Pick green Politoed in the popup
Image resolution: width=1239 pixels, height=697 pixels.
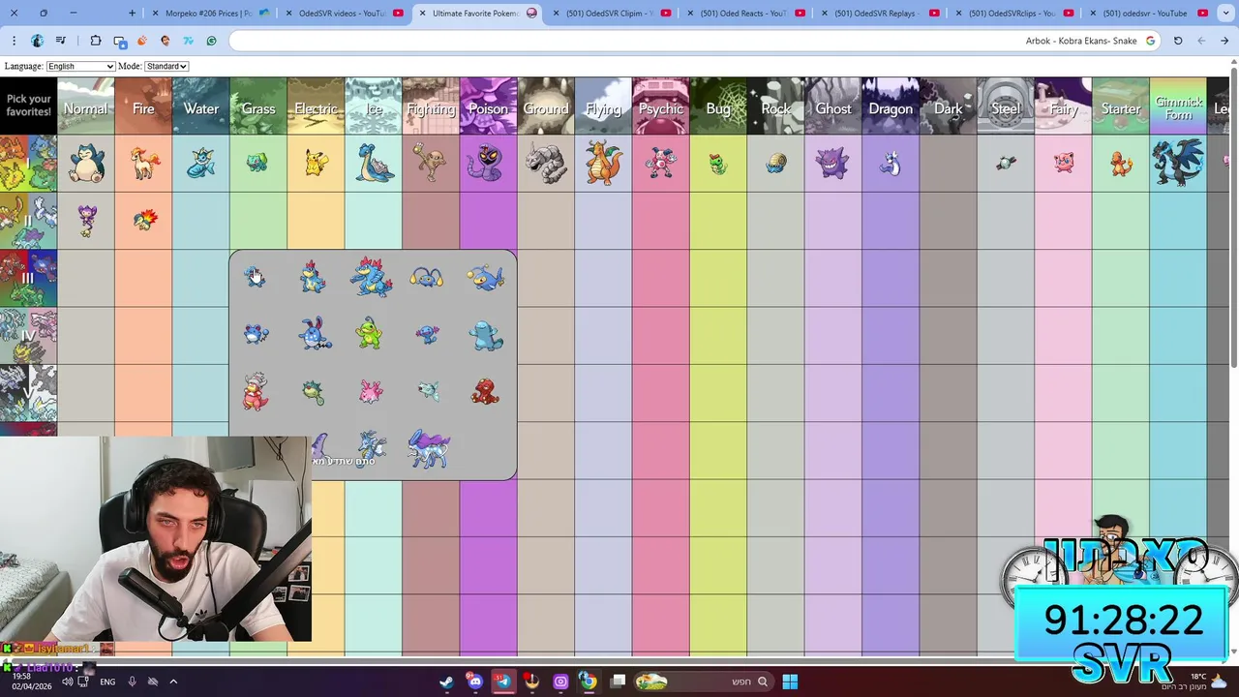click(x=371, y=334)
